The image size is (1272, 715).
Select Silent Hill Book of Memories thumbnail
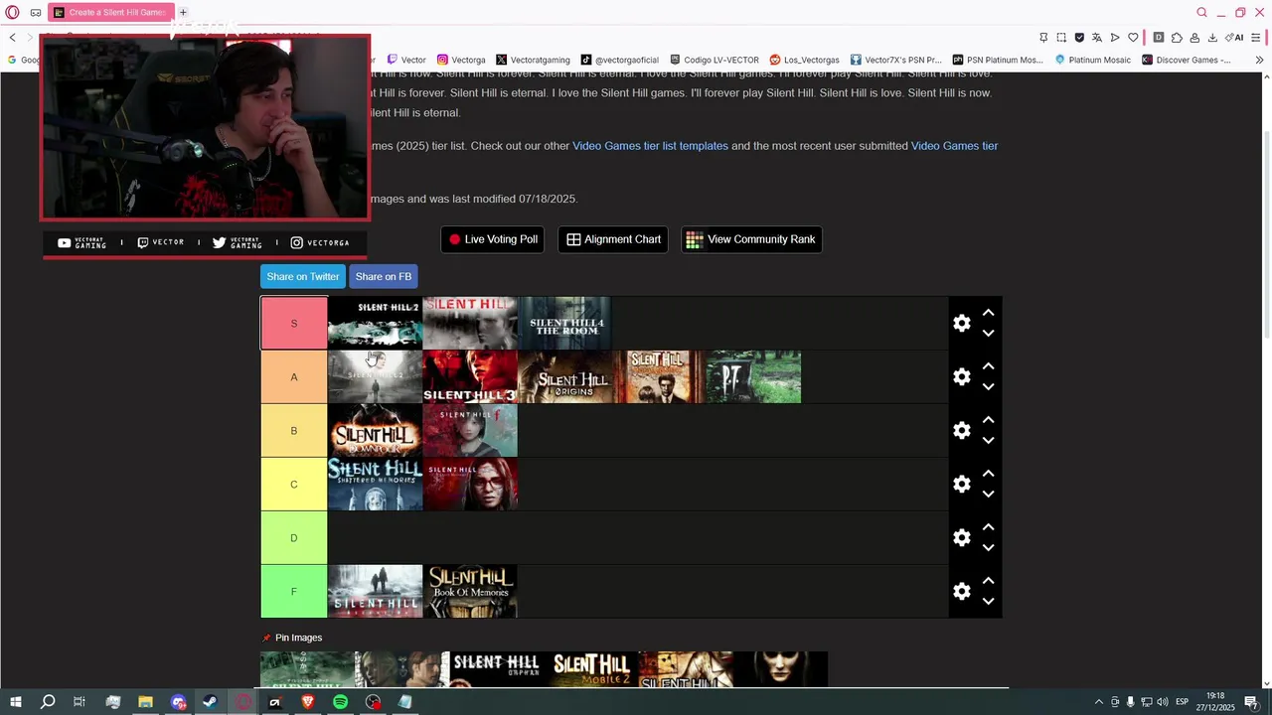coord(470,592)
